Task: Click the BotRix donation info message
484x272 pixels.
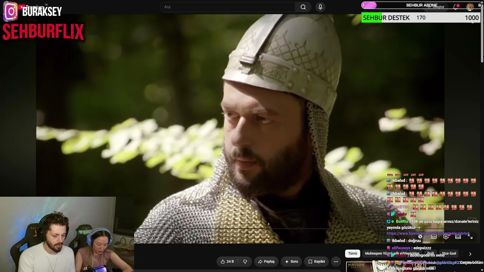Action: click(x=433, y=227)
